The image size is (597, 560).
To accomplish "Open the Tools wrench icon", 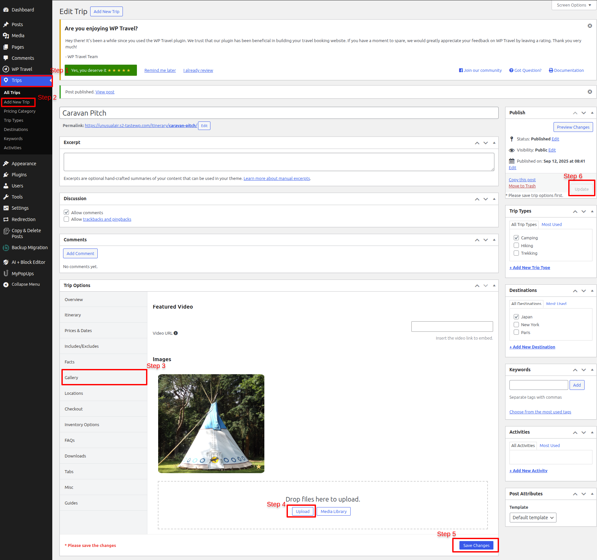I will (x=6, y=197).
